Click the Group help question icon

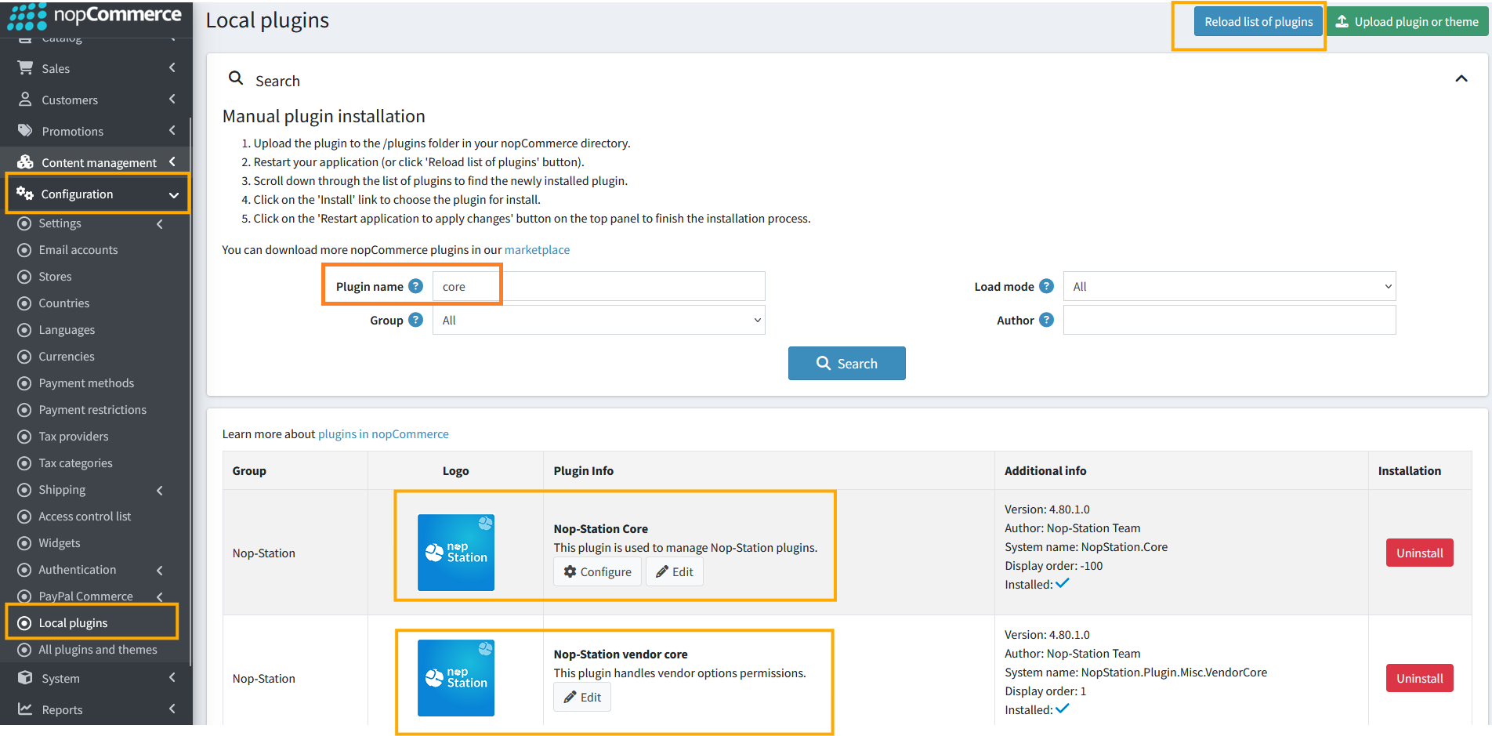coord(416,320)
